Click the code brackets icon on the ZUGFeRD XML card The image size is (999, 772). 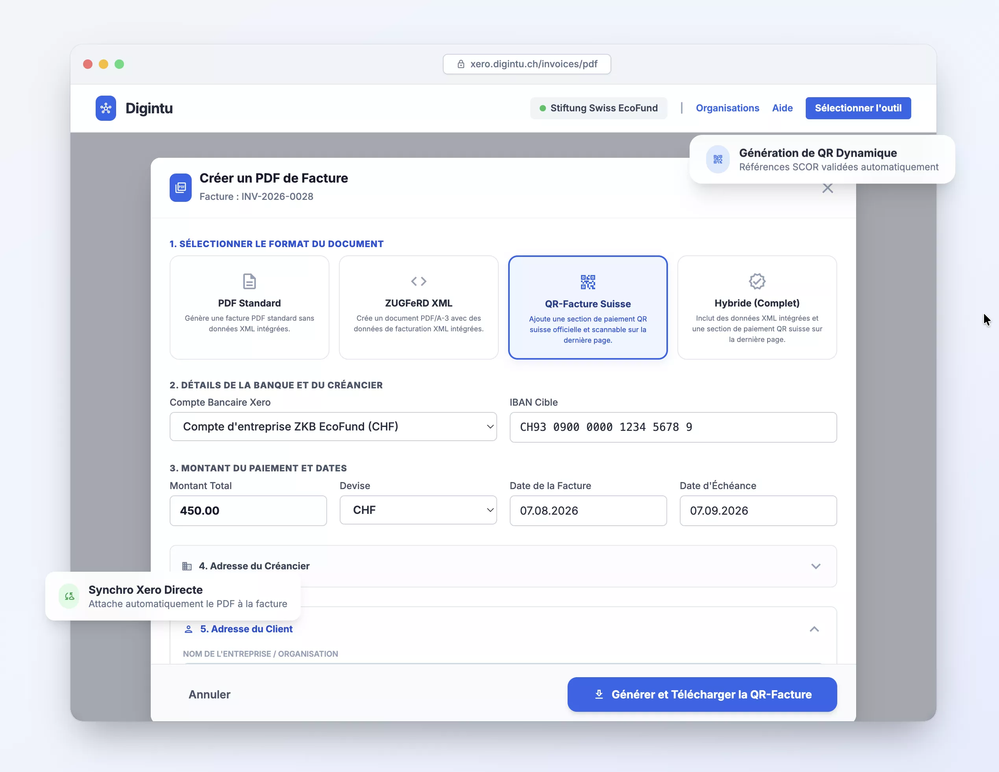418,281
